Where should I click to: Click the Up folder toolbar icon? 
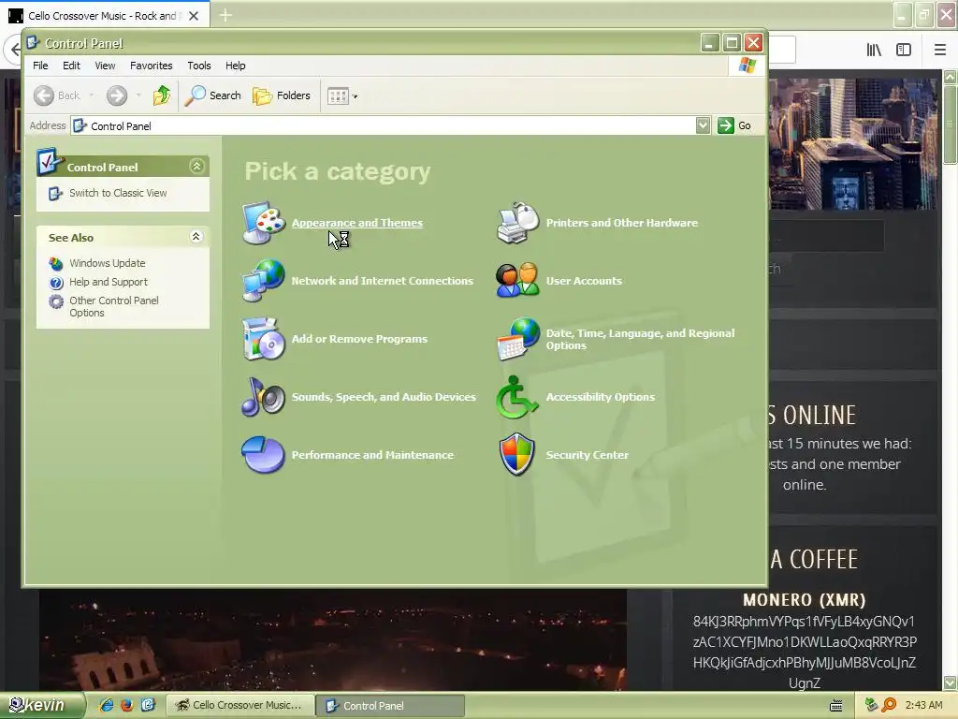162,95
